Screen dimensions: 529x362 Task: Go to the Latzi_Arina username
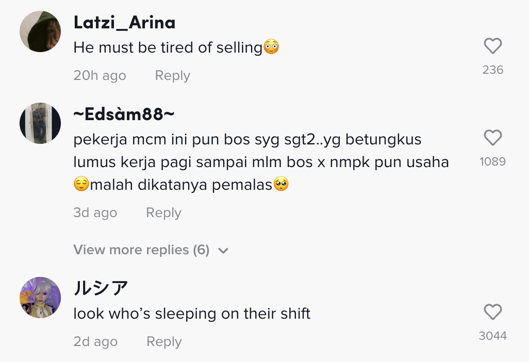(x=124, y=22)
